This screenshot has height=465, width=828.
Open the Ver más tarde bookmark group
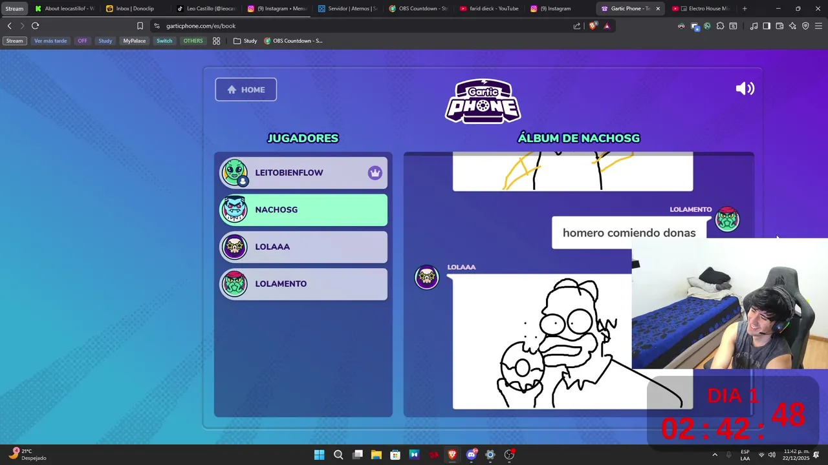[50, 41]
